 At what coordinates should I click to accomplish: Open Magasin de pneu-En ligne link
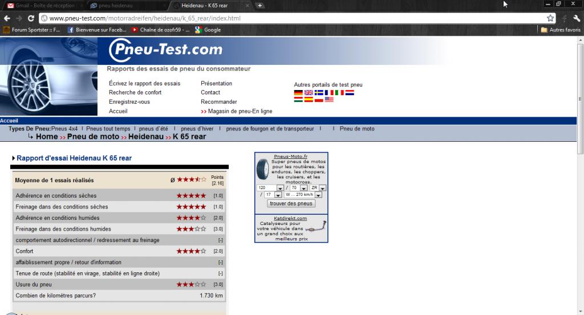240,111
